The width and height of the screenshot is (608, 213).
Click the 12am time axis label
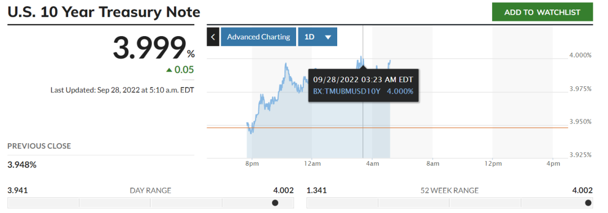click(x=312, y=163)
